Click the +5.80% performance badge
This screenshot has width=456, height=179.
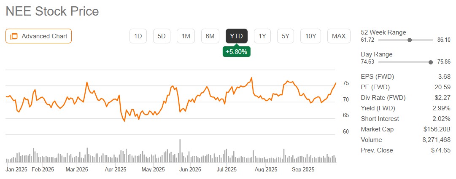[237, 51]
